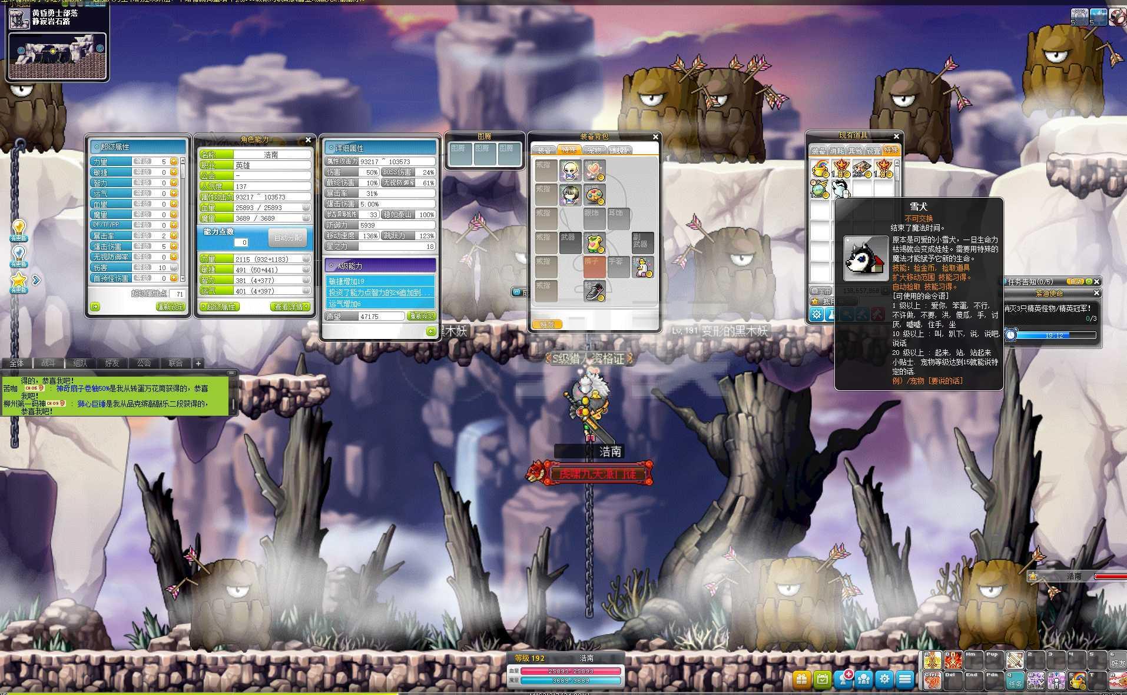Collapse details via 查看详情 button

(290, 307)
